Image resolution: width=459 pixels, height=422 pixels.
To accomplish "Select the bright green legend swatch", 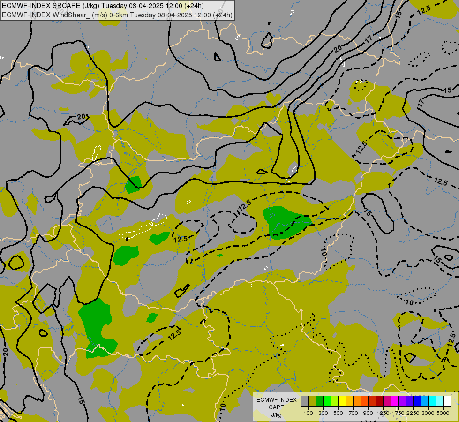I will pyautogui.click(x=327, y=401).
